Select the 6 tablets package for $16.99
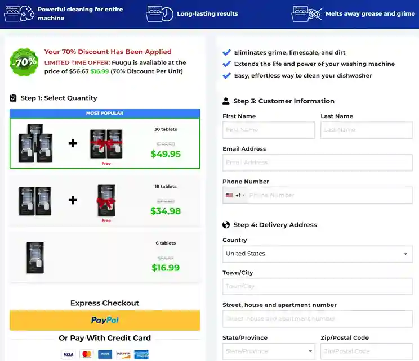This screenshot has width=419, height=361. tap(105, 258)
